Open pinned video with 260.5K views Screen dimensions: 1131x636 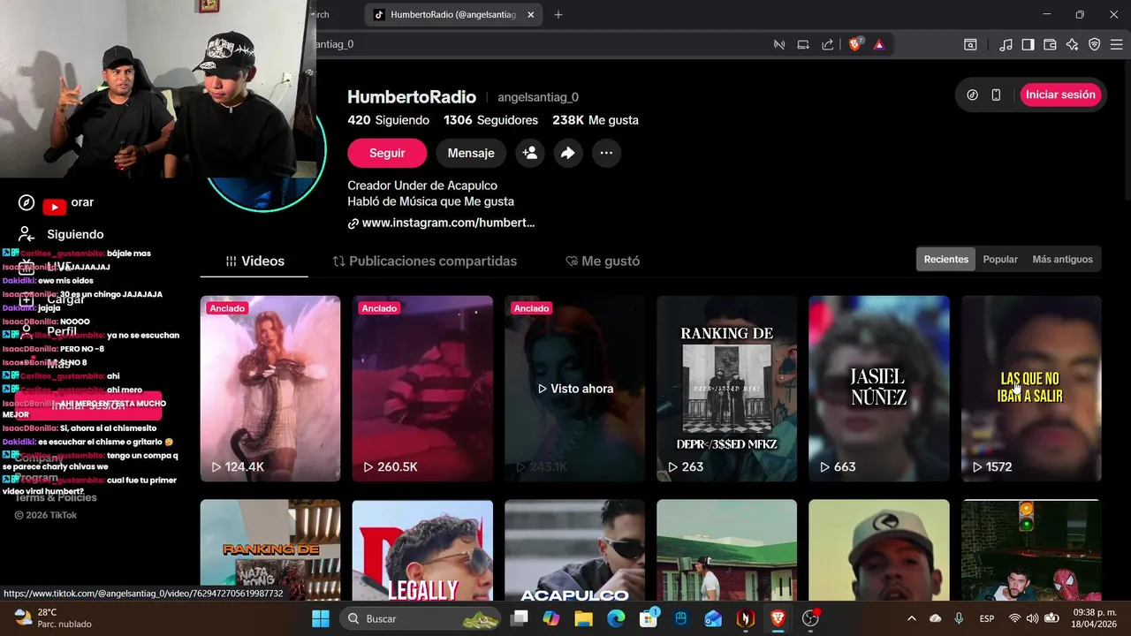point(422,389)
